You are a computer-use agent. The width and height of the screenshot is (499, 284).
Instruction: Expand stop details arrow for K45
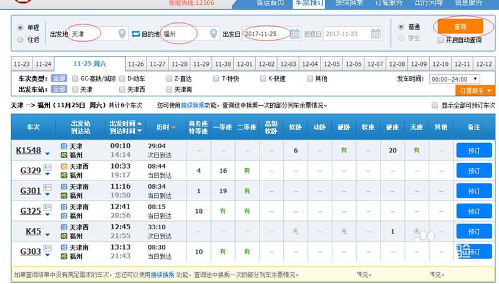47,235
